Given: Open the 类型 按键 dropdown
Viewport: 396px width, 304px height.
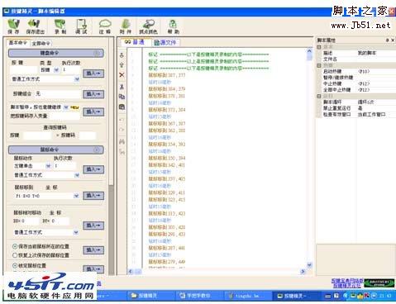Looking at the screenshot, I should [x=56, y=70].
